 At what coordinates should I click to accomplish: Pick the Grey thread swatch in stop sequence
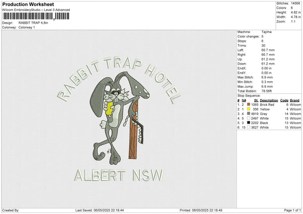click(x=248, y=114)
